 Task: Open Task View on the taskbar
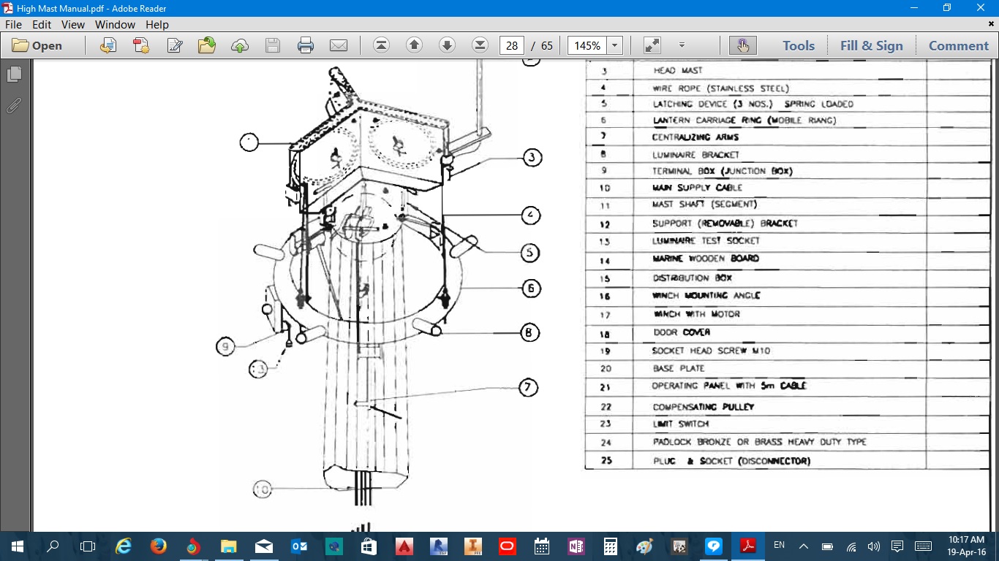pyautogui.click(x=88, y=546)
